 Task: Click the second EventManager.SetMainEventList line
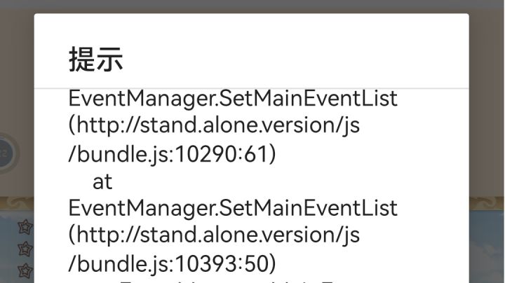pos(233,208)
